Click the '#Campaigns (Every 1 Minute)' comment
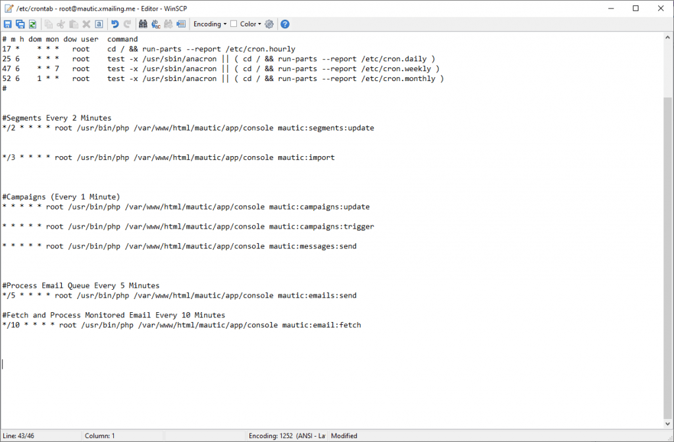This screenshot has width=674, height=442. coord(61,197)
